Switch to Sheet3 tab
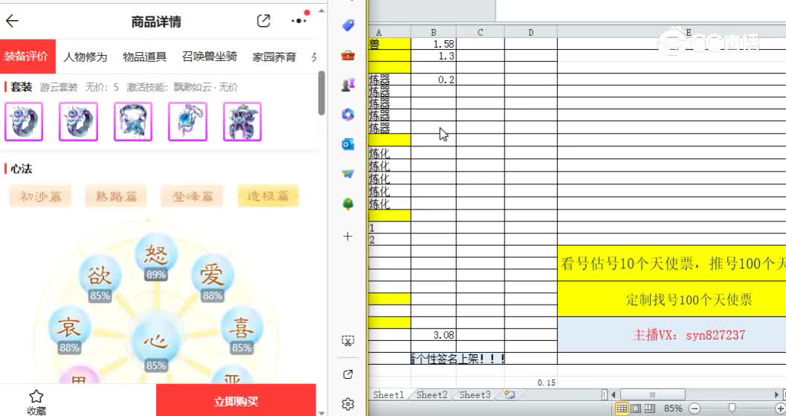786x416 pixels. pos(475,395)
